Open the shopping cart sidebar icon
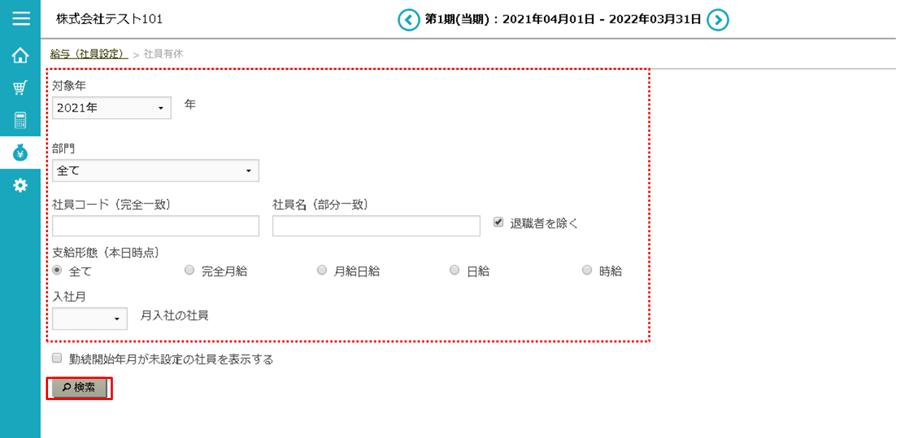898x438 pixels. point(20,88)
